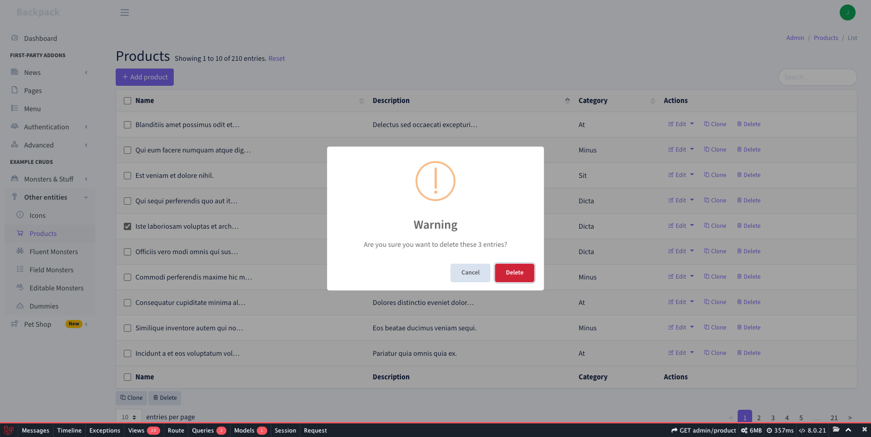Collapse the Other entities submenu
The height and width of the screenshot is (437, 871).
[x=86, y=197]
